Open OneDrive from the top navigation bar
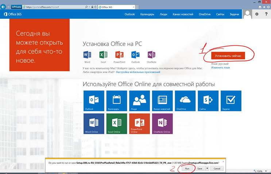 (x=205, y=14)
